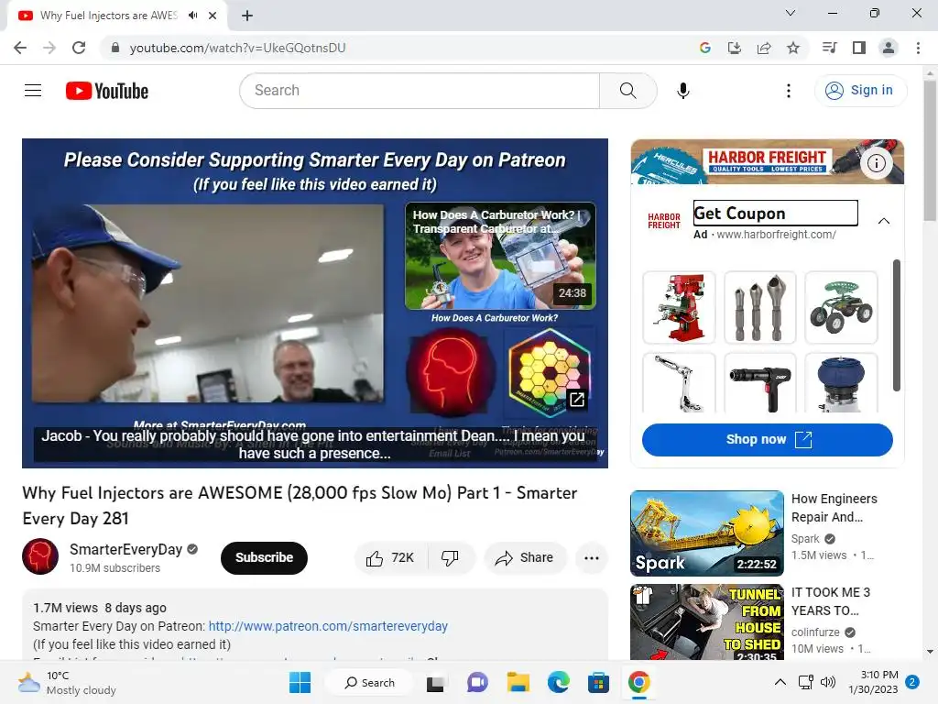Open new browser tab
The height and width of the screenshot is (704, 938).
click(x=247, y=16)
